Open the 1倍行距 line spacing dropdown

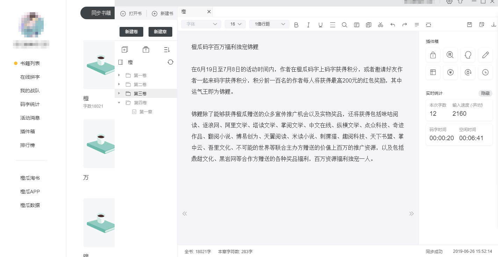click(x=269, y=24)
